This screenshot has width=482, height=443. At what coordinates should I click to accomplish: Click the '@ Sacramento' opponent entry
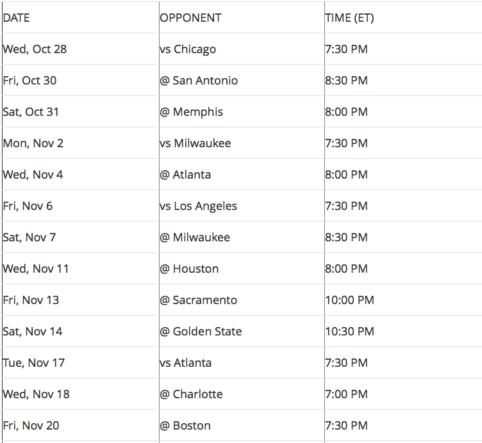[x=199, y=300]
